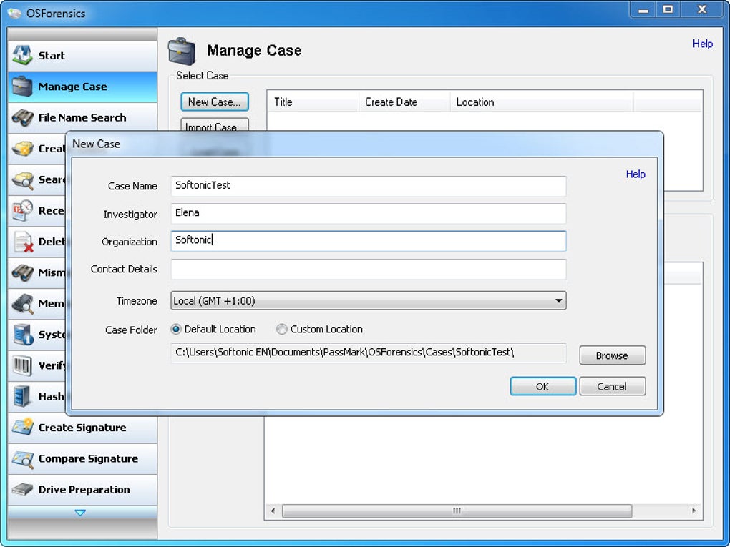Click OK to create the case
This screenshot has width=730, height=547.
(x=542, y=386)
